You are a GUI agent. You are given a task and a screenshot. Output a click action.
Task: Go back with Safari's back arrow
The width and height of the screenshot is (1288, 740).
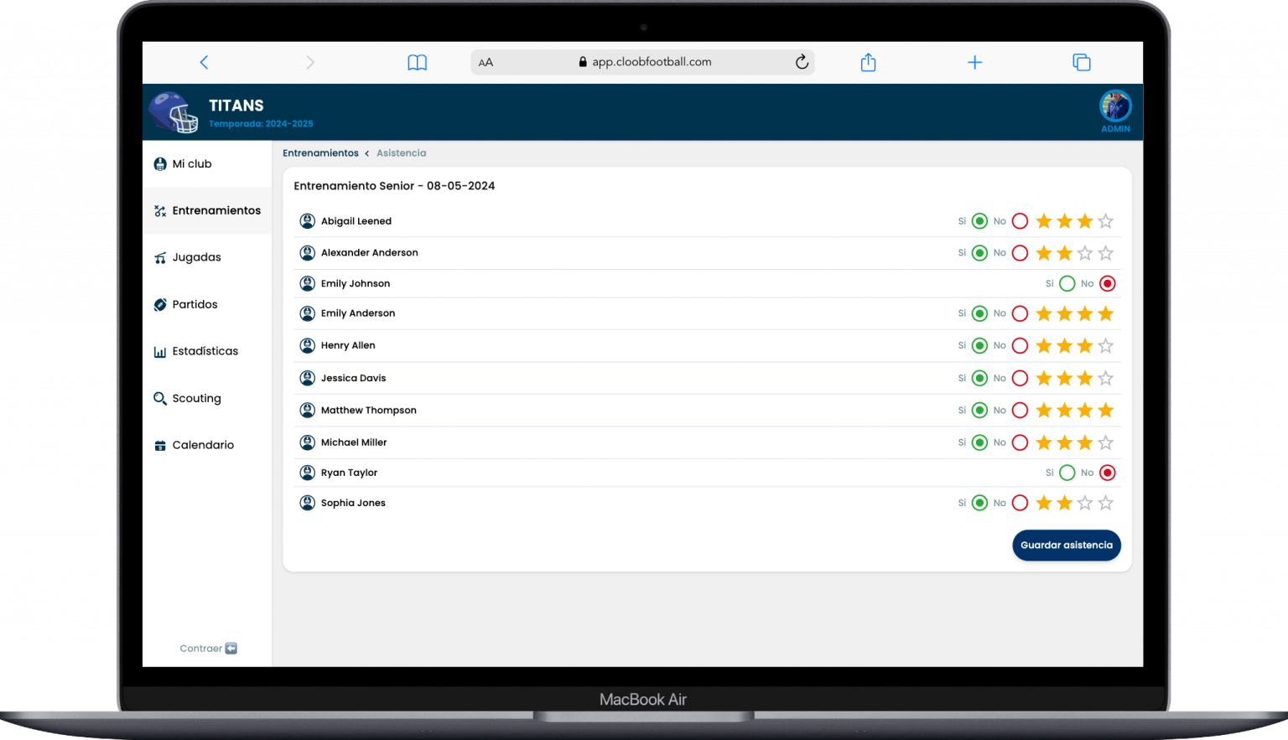click(x=204, y=62)
